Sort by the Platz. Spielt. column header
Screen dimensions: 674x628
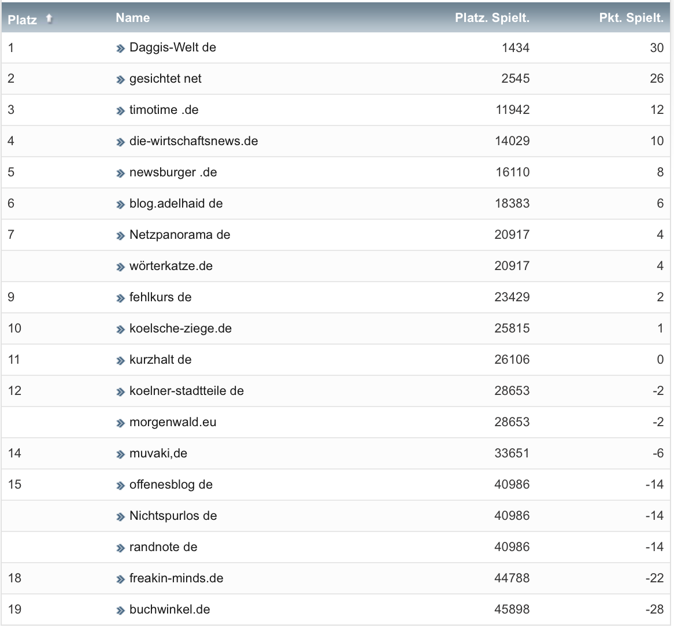pos(492,17)
